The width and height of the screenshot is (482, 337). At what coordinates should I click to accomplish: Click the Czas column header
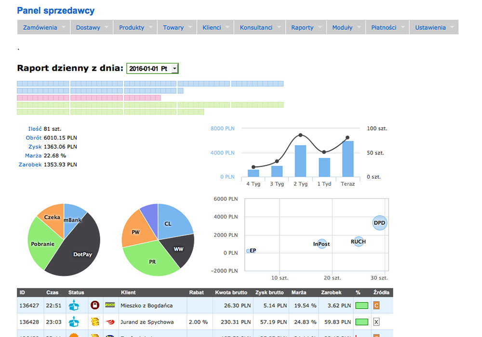click(52, 293)
